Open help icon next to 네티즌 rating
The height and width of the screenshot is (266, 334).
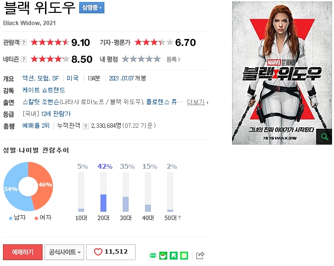24,59
